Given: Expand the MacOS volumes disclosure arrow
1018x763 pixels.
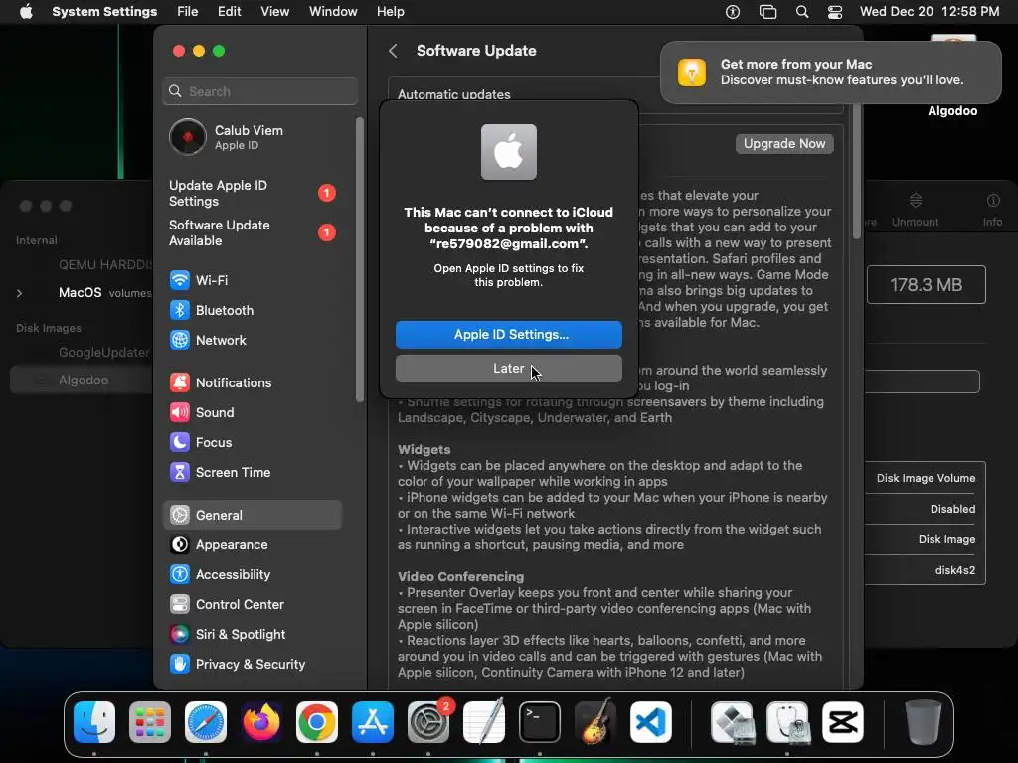Looking at the screenshot, I should (19, 293).
